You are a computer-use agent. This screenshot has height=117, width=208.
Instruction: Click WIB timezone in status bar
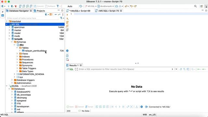click(x=145, y=115)
